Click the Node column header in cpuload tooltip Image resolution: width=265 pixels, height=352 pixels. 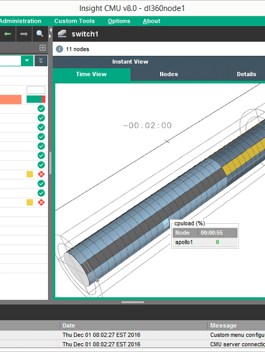pyautogui.click(x=185, y=233)
